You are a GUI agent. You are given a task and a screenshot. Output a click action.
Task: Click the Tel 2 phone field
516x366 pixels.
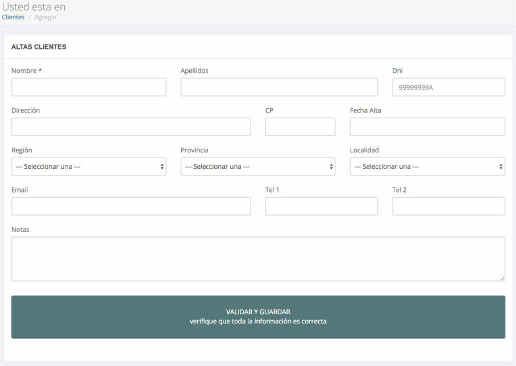pos(448,206)
